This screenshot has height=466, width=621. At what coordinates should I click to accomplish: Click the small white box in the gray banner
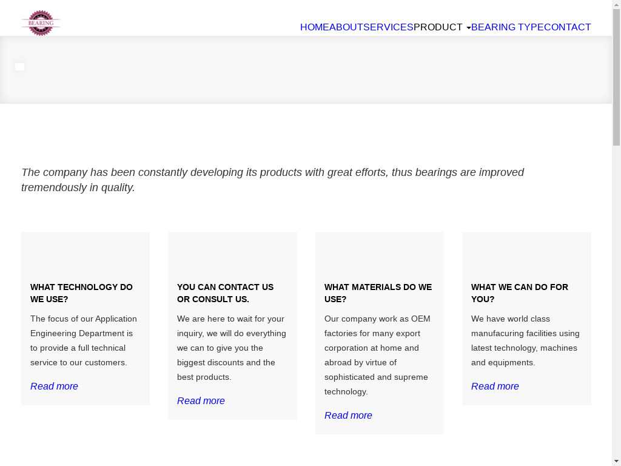20,67
